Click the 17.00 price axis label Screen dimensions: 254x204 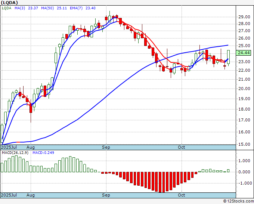[x=244, y=120]
